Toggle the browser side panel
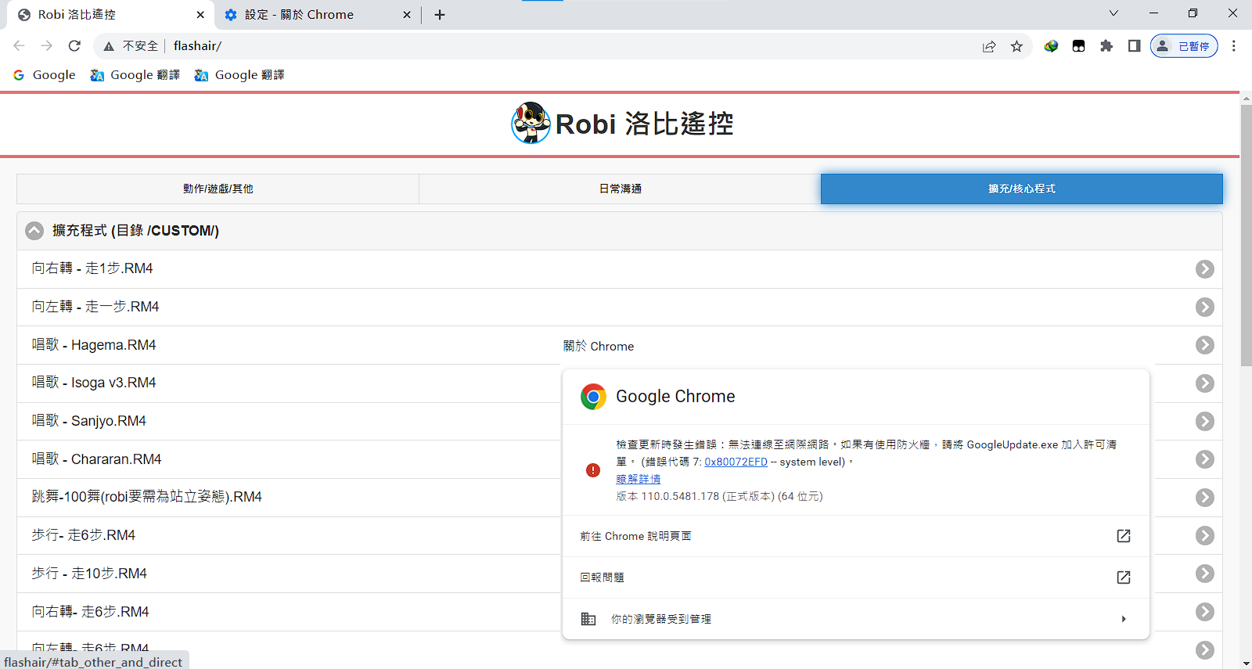 point(1134,46)
